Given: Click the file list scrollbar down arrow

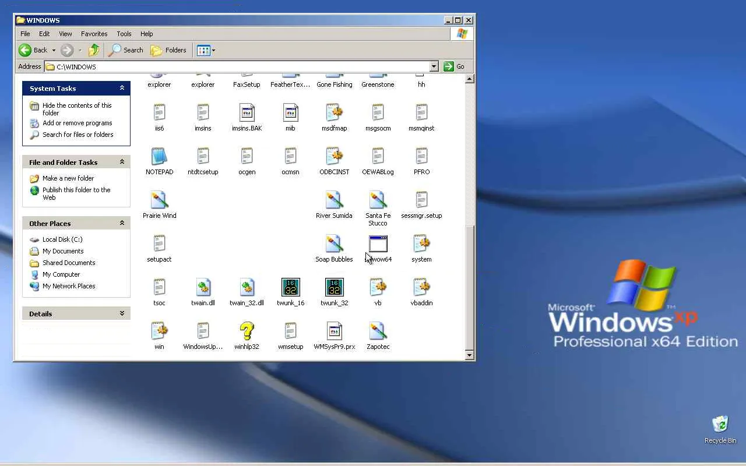Looking at the screenshot, I should pyautogui.click(x=469, y=355).
